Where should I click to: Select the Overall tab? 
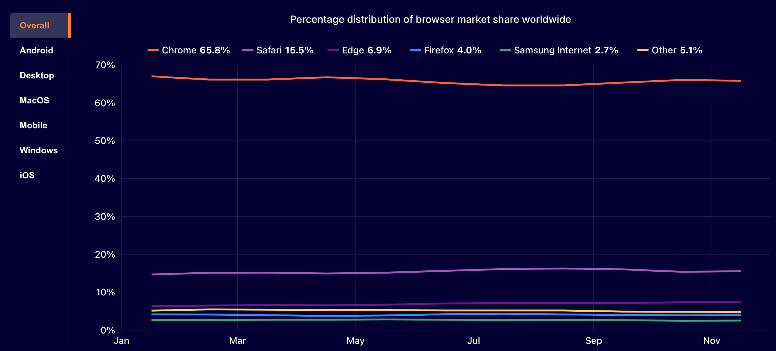point(34,26)
